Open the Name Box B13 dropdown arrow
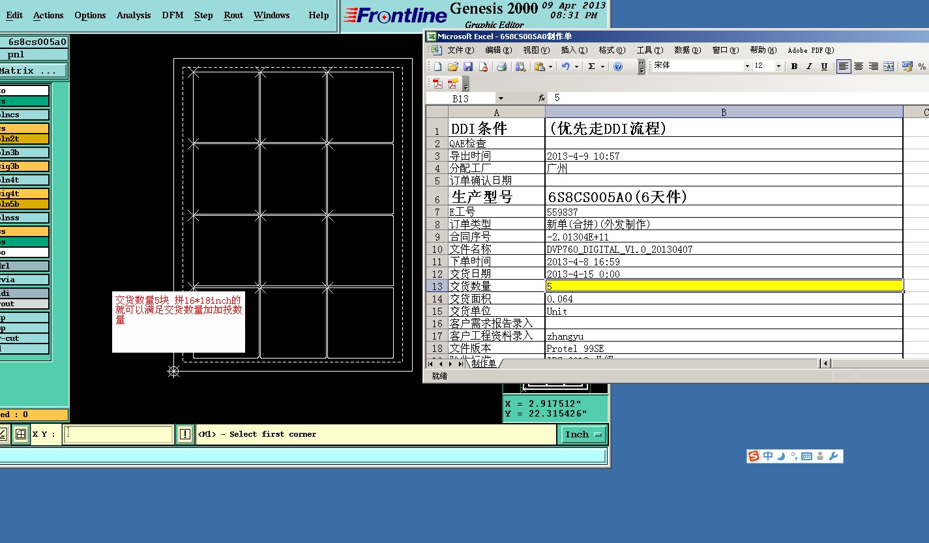This screenshot has height=543, width=929. [x=501, y=98]
